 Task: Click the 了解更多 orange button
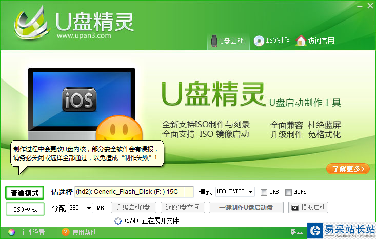coord(348,169)
